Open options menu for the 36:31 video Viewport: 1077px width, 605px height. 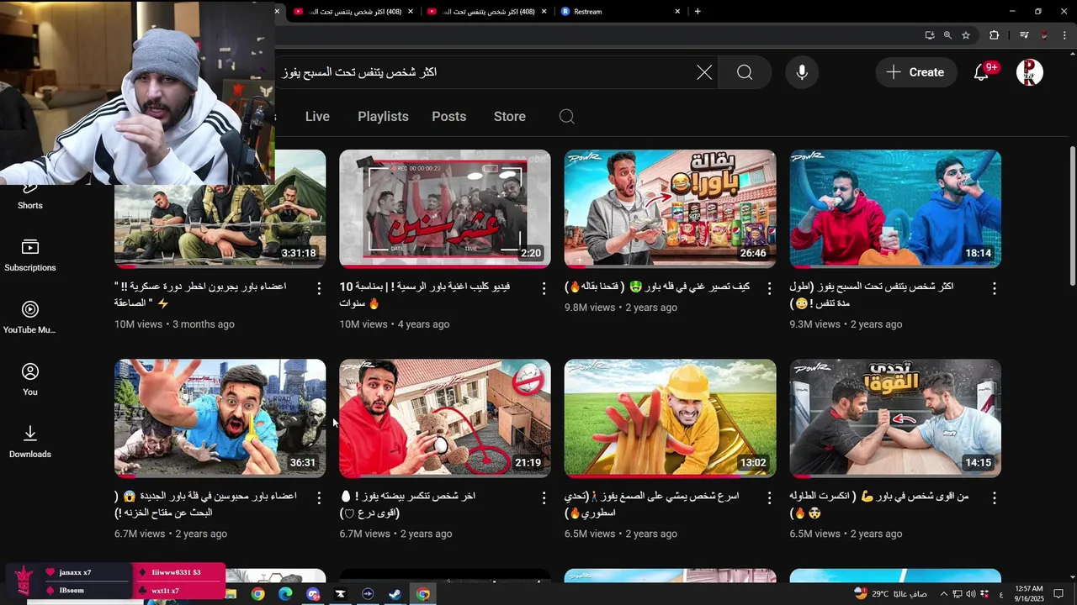tap(319, 497)
